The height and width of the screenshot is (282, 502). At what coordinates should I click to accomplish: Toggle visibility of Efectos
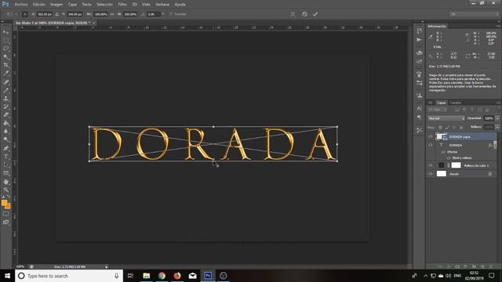click(x=443, y=152)
